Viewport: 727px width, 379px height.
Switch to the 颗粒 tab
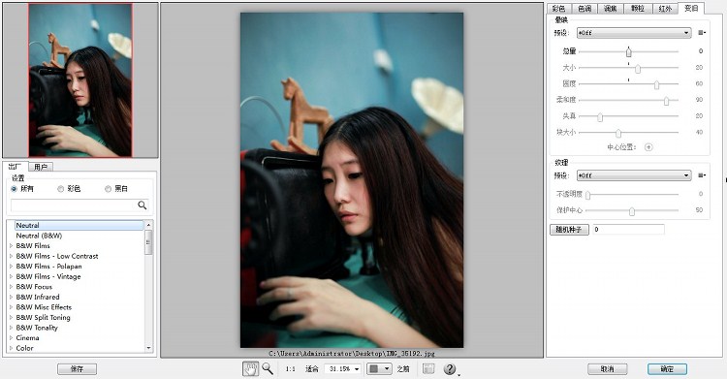pos(638,9)
